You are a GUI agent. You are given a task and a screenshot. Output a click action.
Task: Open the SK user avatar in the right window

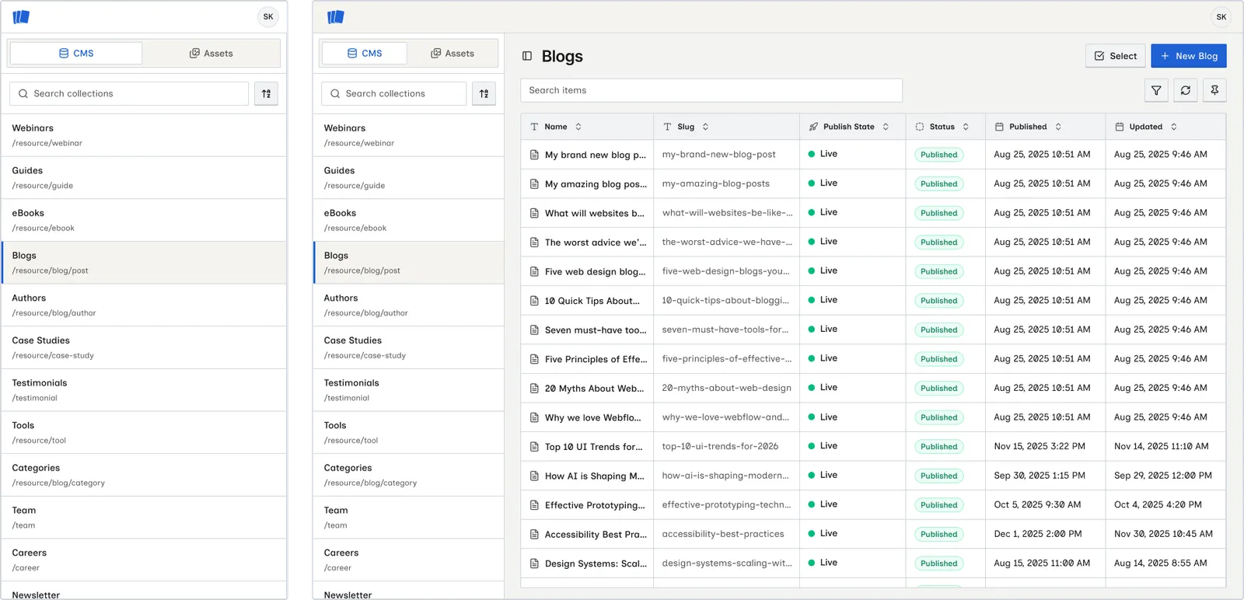coord(1221,16)
